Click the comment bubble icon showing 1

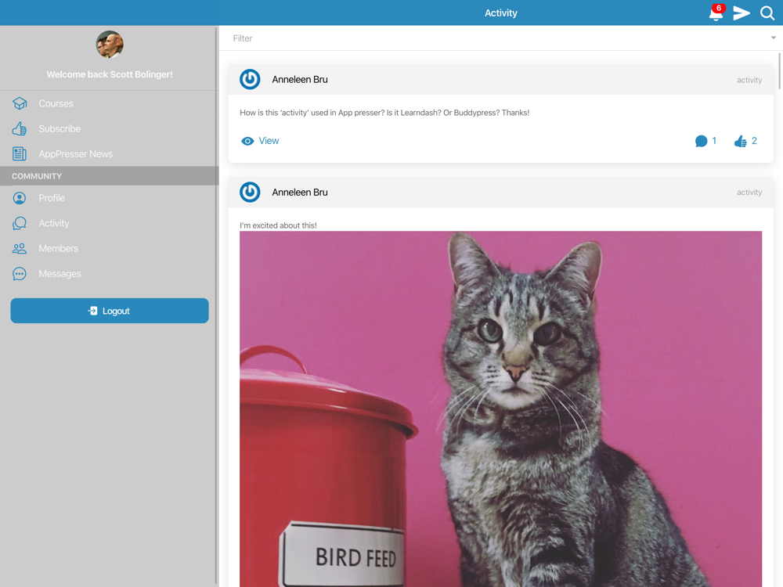(701, 141)
